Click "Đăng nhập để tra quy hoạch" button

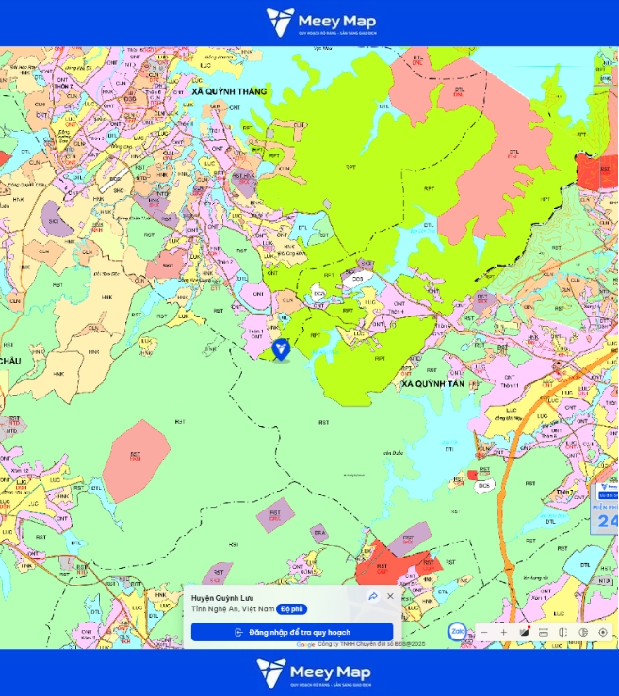tap(292, 632)
